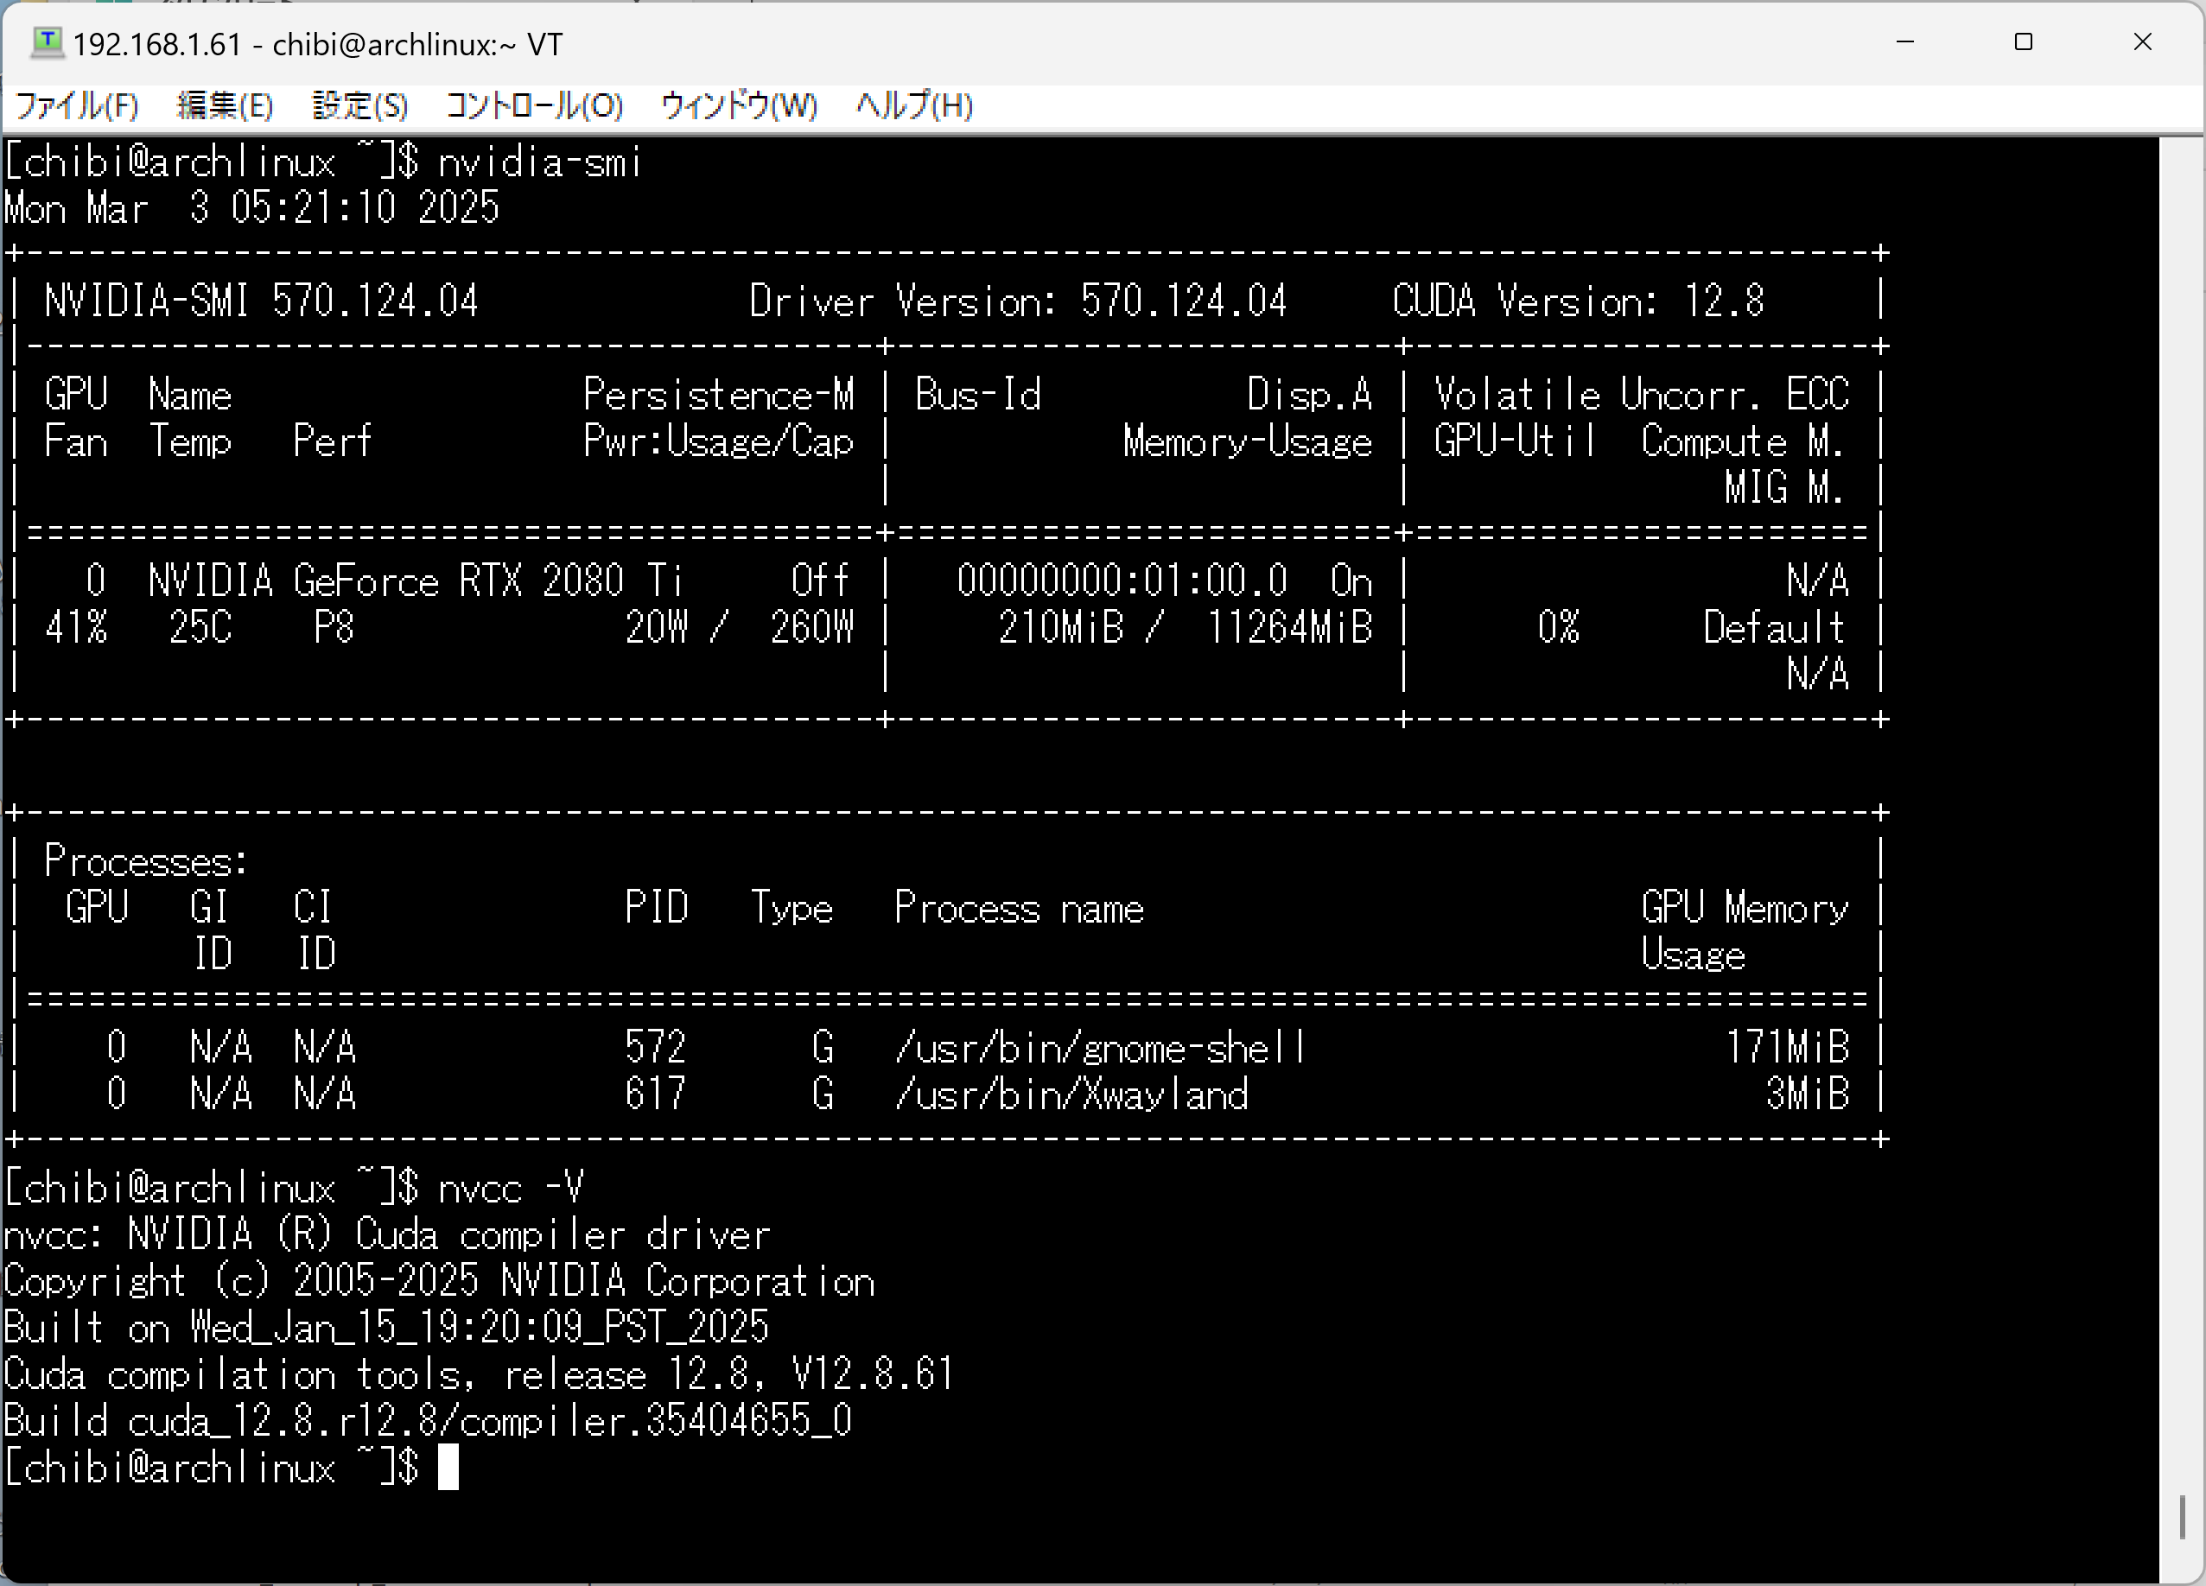Click the empty scrollbar track above thumb
This screenshot has width=2206, height=1586.
2182,778
